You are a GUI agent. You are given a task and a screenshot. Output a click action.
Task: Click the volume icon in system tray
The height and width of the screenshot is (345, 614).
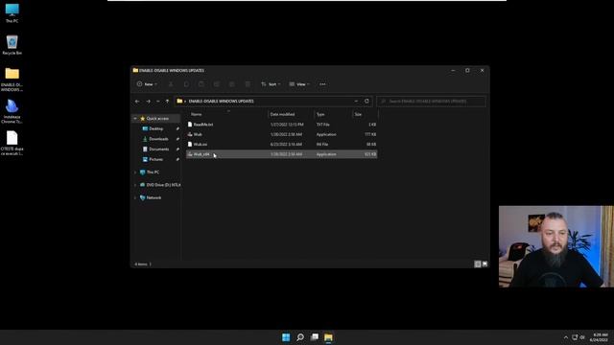point(582,337)
